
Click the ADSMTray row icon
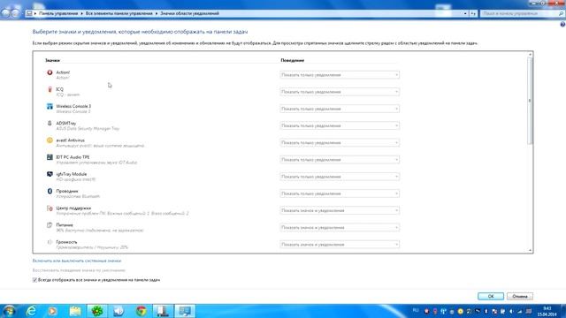tap(50, 124)
